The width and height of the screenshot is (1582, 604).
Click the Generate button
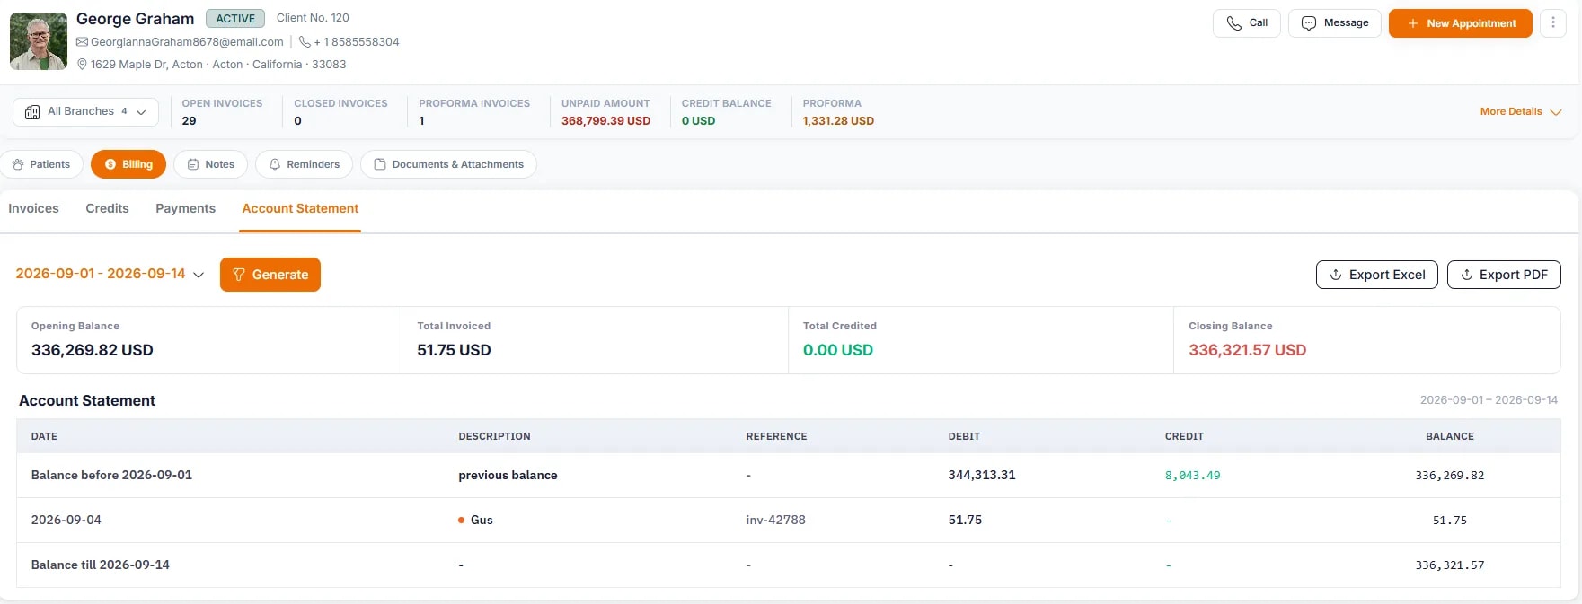click(x=270, y=275)
